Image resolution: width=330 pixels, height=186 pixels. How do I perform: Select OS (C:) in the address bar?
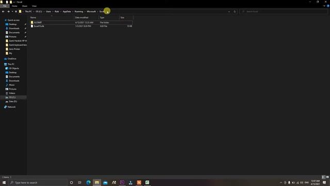pos(39,11)
